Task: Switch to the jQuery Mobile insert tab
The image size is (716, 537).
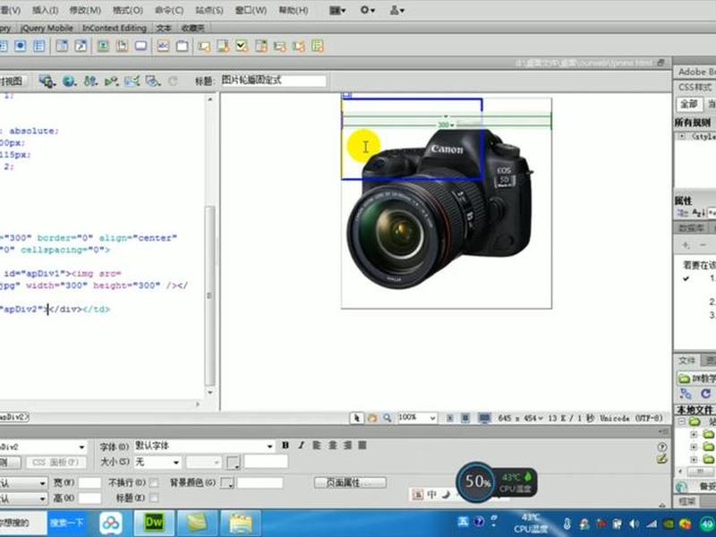Action: [x=47, y=29]
